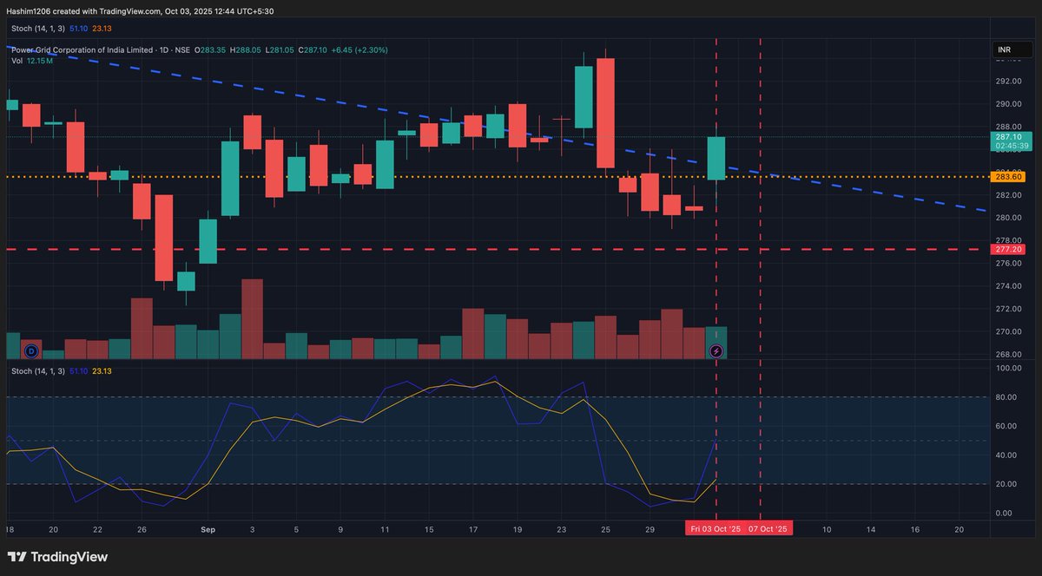The height and width of the screenshot is (576, 1042).
Task: Click the 02:45:39 bar countdown timer
Action: (x=1012, y=147)
